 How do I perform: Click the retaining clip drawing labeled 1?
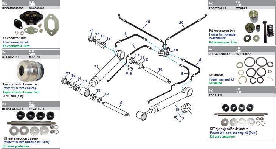[x=186, y=108]
